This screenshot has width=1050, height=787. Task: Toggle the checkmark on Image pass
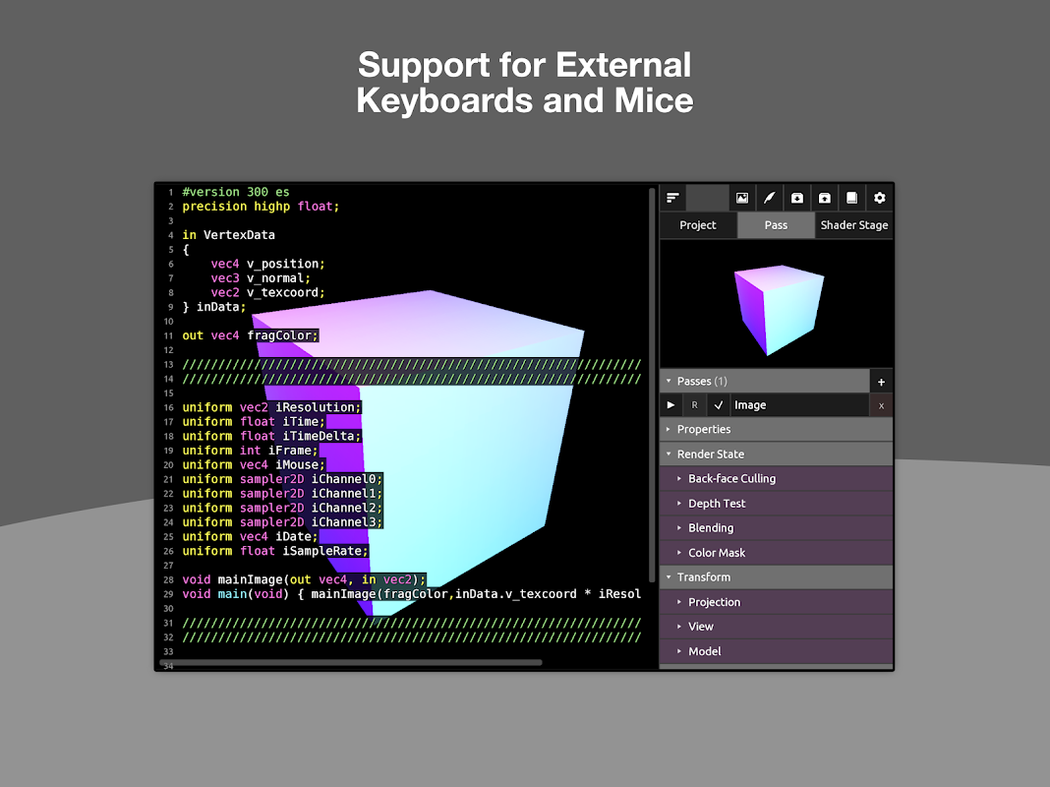tap(718, 405)
